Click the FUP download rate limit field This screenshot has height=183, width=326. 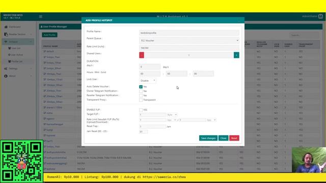[x=193, y=120]
